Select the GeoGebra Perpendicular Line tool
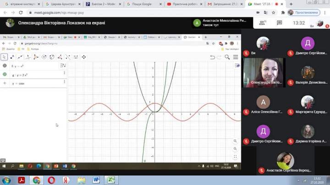Image resolution: width=330 pixels, height=185 pixels. [x=28, y=57]
